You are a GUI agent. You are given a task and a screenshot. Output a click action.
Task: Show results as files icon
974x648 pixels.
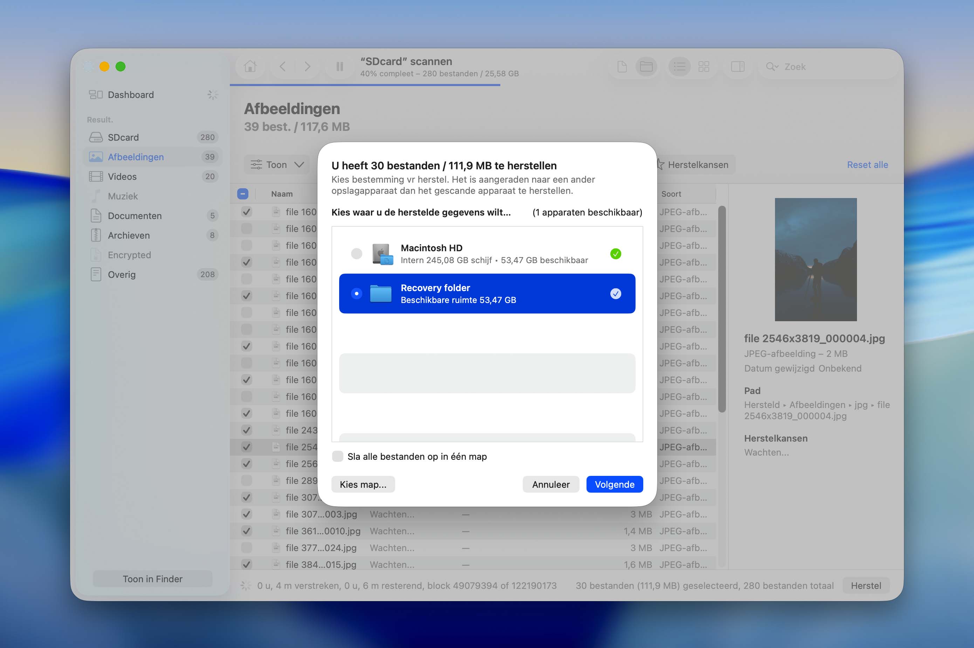pyautogui.click(x=622, y=66)
